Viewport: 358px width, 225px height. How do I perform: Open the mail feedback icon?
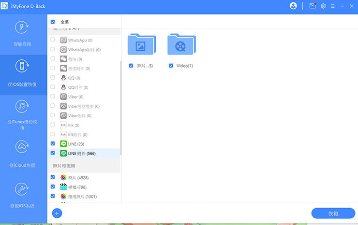click(313, 6)
